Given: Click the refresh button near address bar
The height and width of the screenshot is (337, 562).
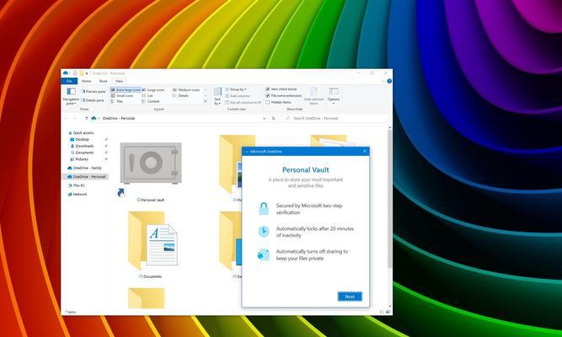Looking at the screenshot, I should coord(274,118).
